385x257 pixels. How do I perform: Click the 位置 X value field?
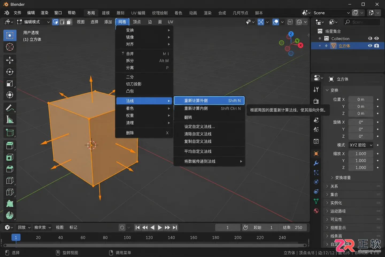pos(361,100)
